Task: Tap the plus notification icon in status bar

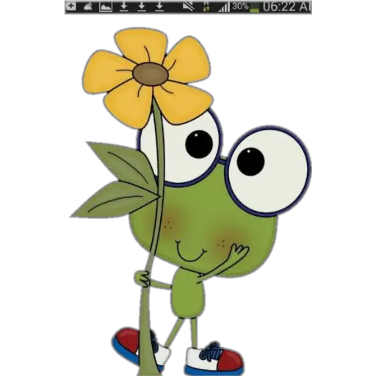Action: (70, 7)
